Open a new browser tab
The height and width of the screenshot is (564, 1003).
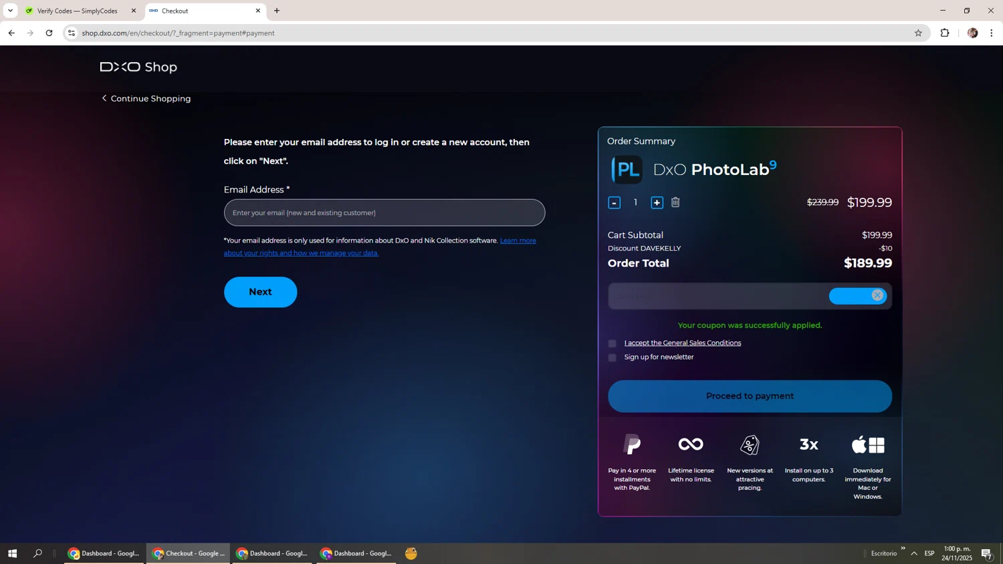click(x=277, y=11)
